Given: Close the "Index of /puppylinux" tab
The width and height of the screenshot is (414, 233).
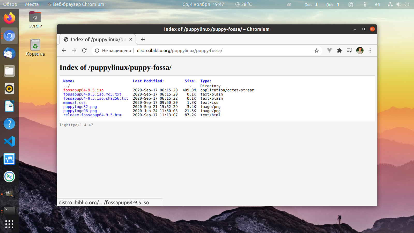Looking at the screenshot, I should 131,39.
